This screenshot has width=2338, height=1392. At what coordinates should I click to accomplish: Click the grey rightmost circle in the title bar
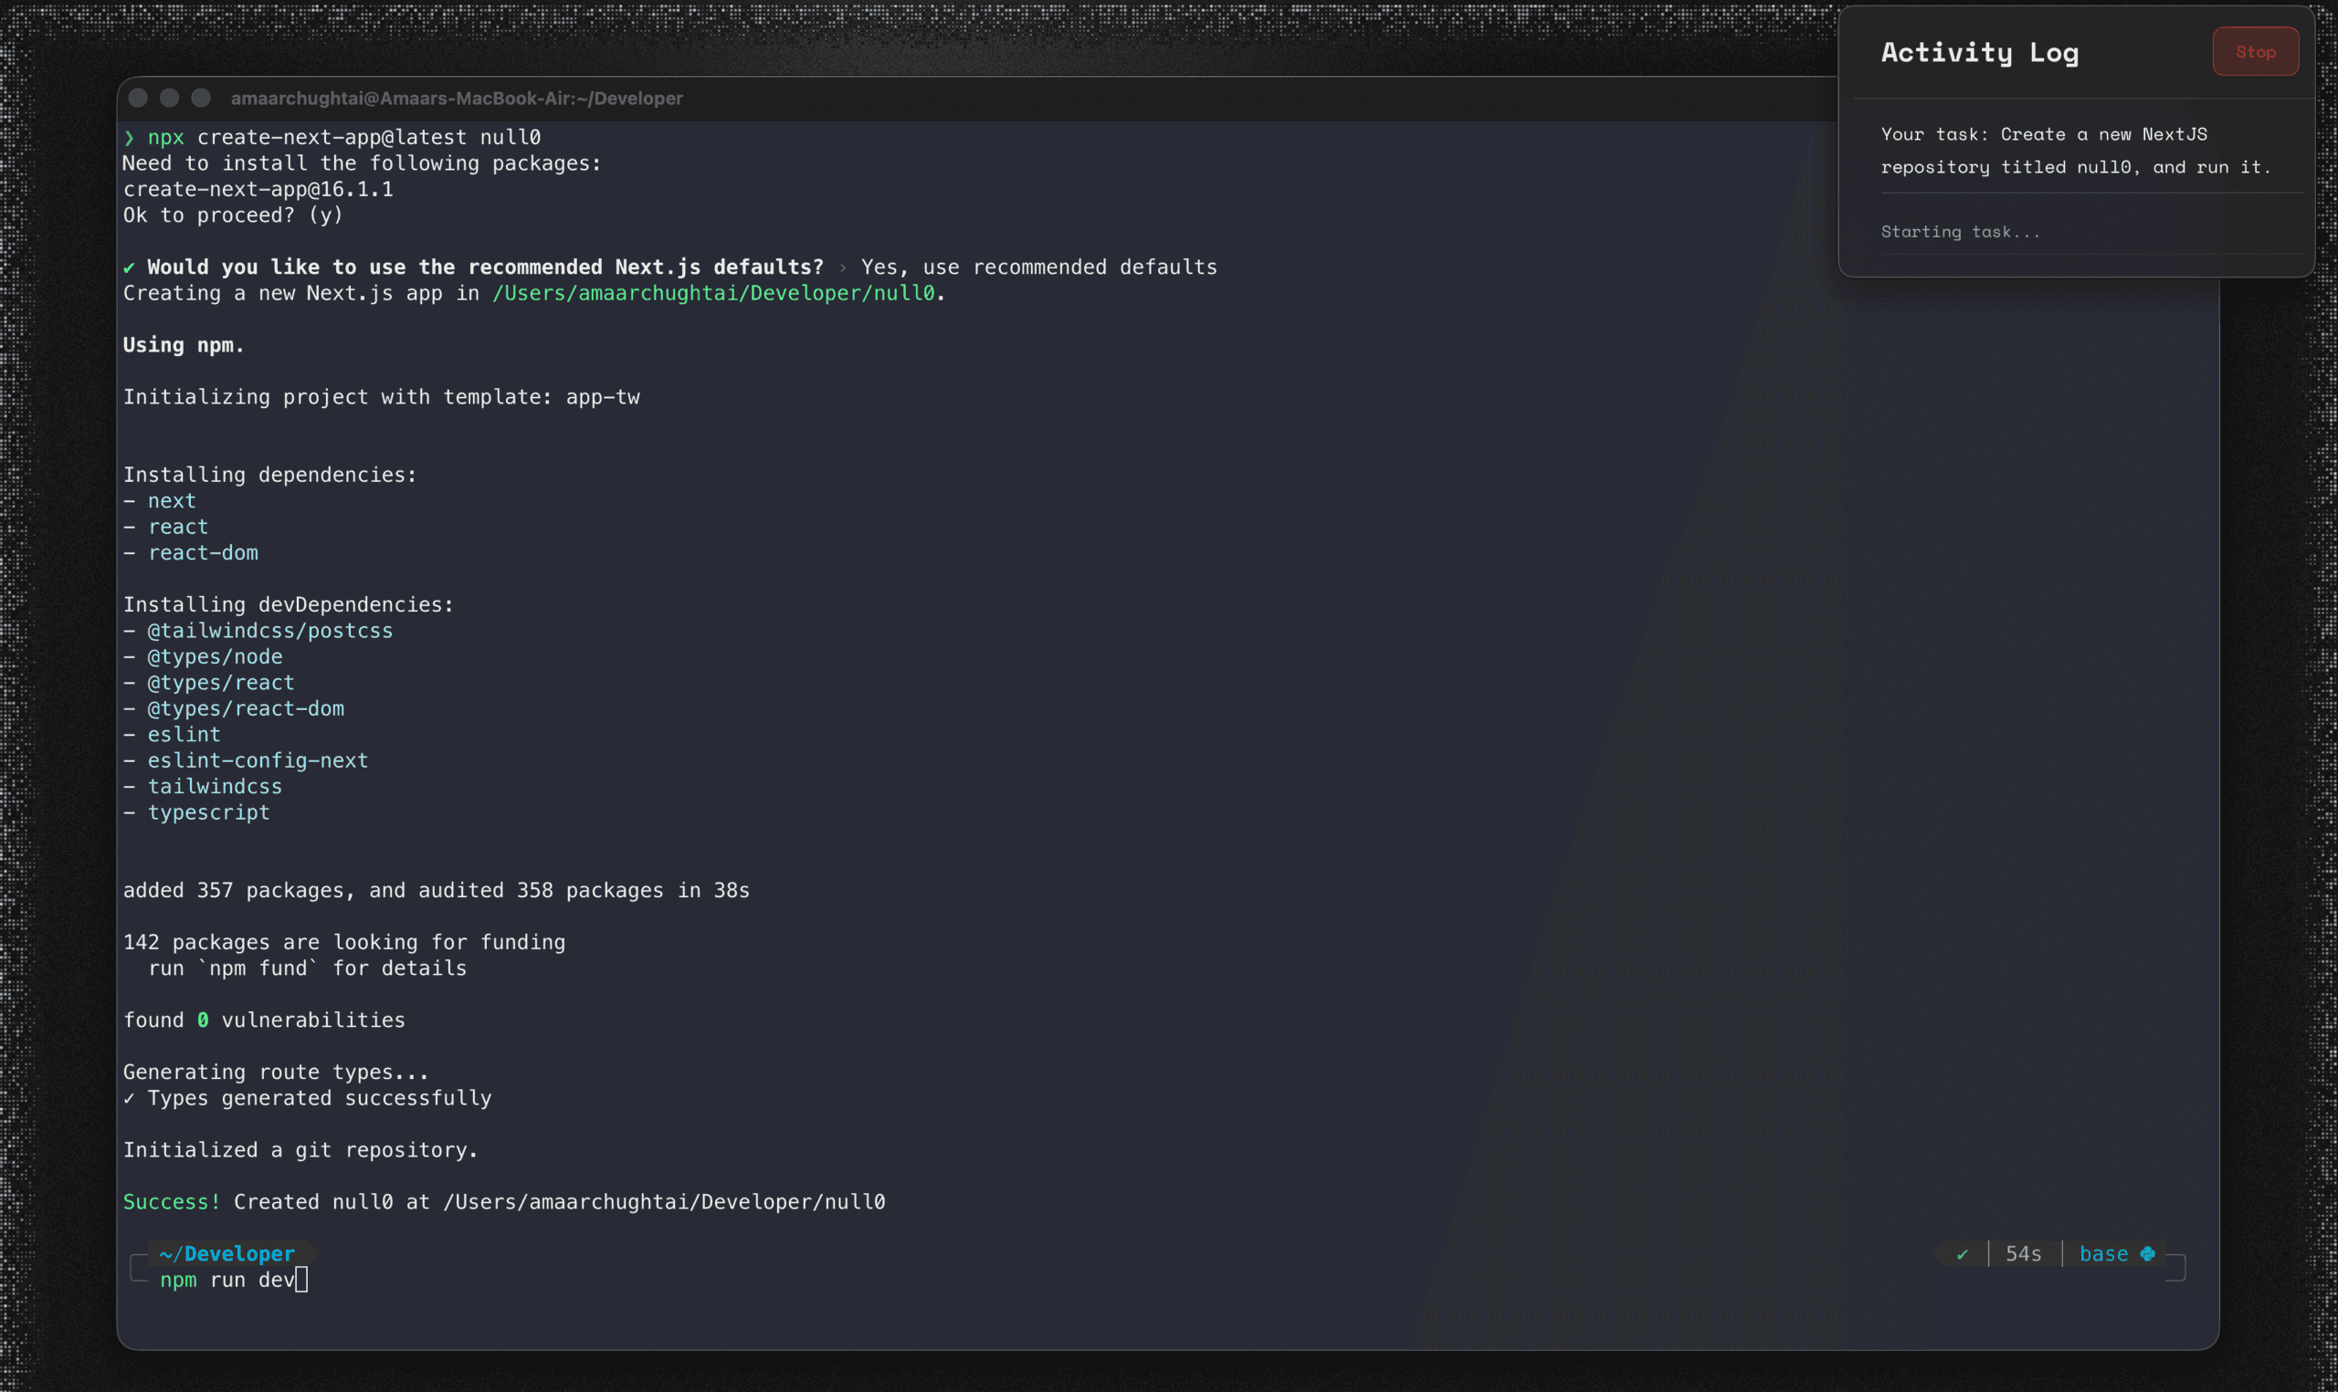pyautogui.click(x=201, y=98)
